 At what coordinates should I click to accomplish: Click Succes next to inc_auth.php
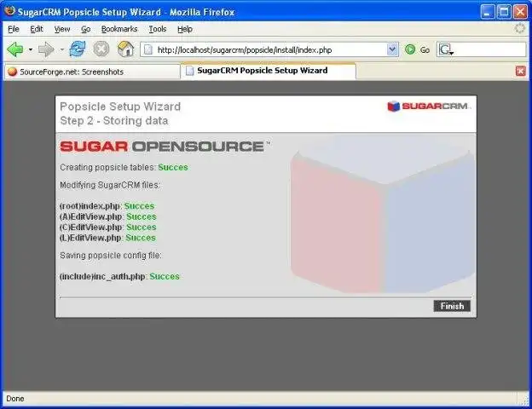coord(165,276)
